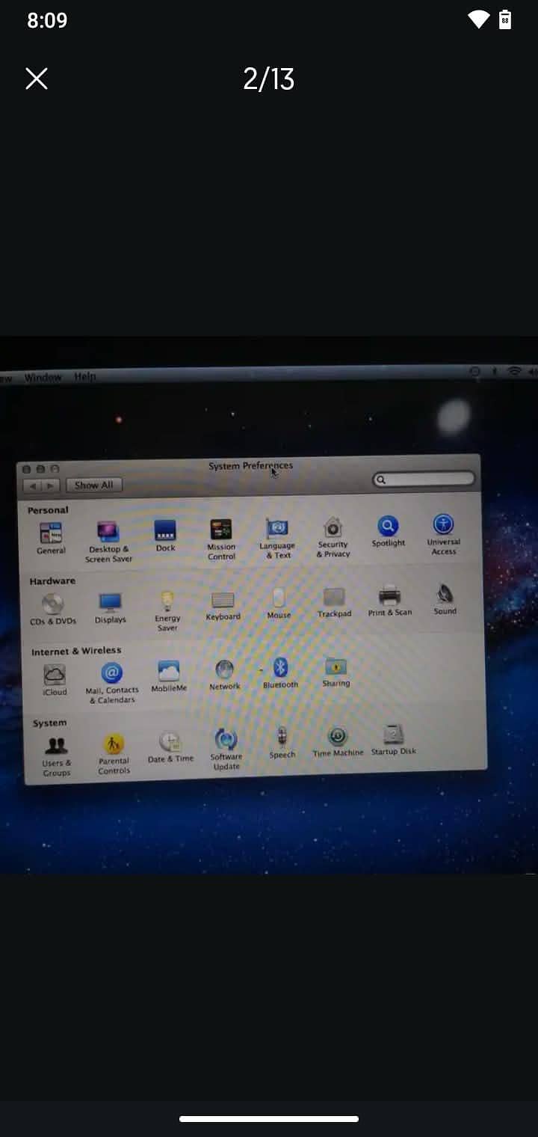Open Network preferences
This screenshot has height=1137, width=538.
point(224,675)
